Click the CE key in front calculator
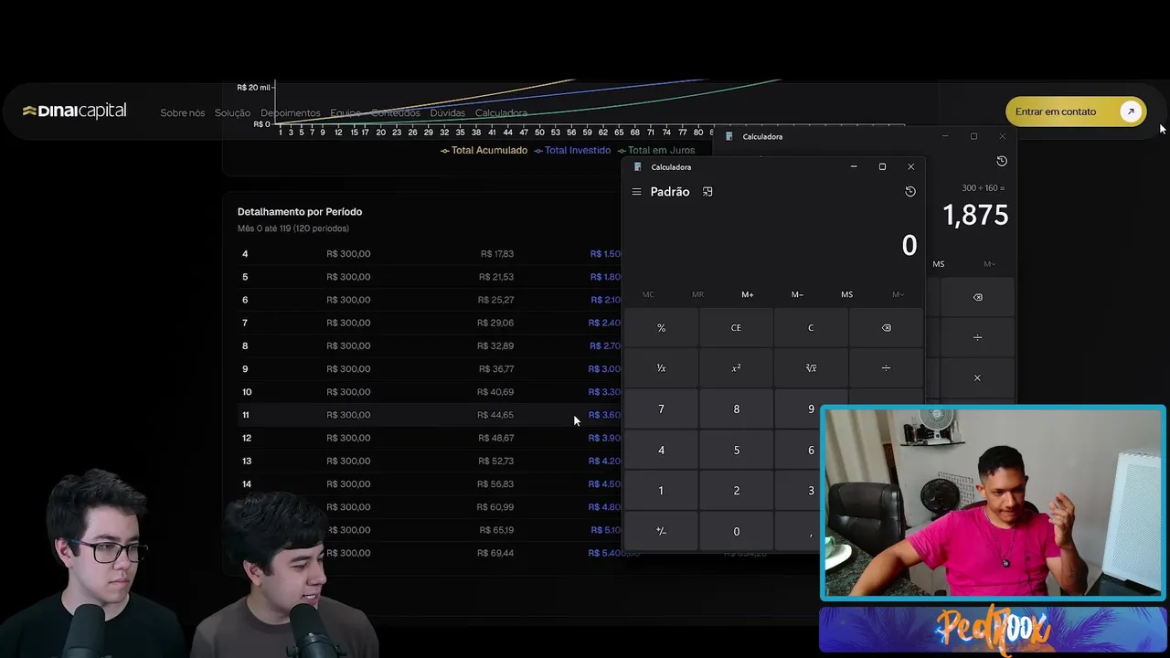 736,328
